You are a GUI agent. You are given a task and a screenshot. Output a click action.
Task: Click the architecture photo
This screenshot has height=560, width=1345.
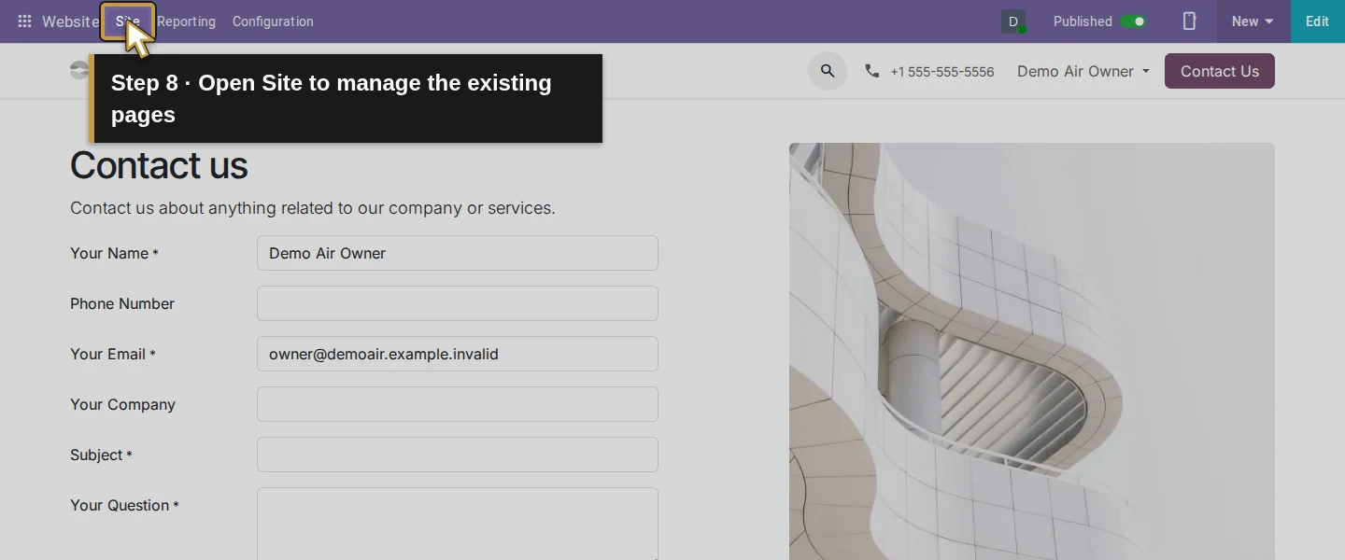(x=1032, y=351)
